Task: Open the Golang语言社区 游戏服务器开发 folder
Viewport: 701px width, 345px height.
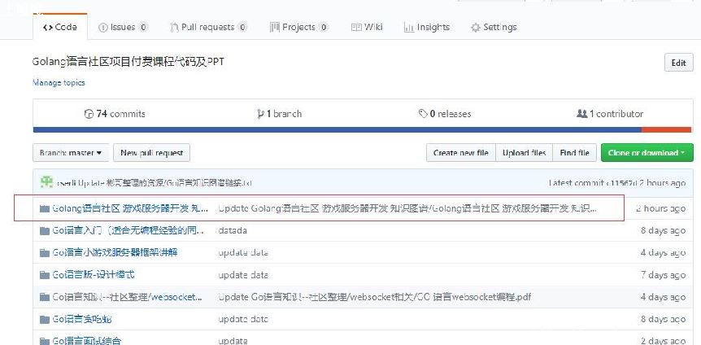Action: tap(130, 208)
